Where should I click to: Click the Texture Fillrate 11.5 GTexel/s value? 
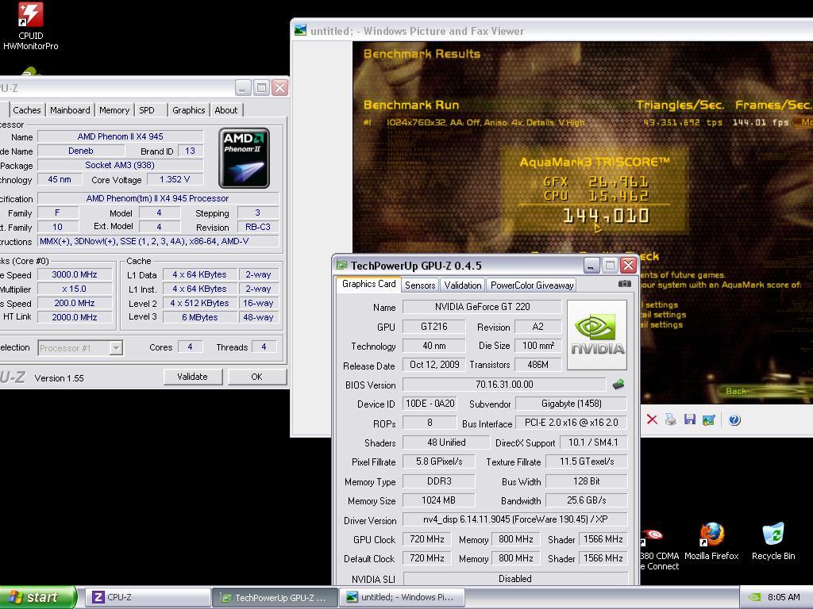[x=587, y=462]
